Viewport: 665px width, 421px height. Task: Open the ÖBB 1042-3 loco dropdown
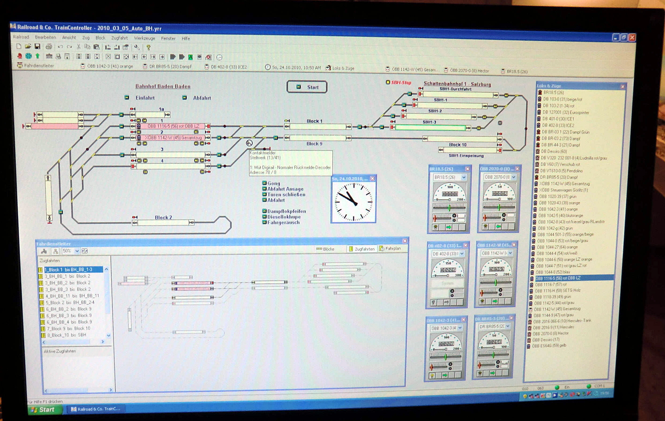tap(460, 328)
